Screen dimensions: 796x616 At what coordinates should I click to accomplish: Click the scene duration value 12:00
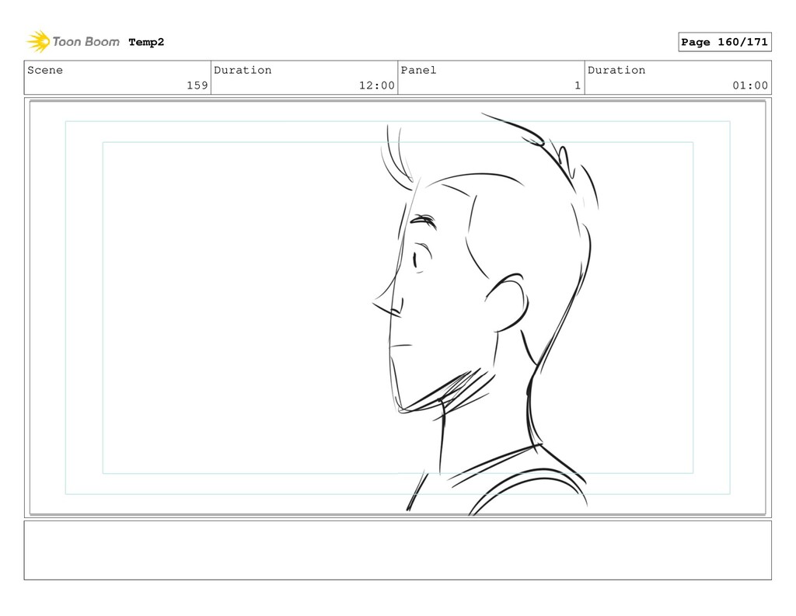coord(377,85)
